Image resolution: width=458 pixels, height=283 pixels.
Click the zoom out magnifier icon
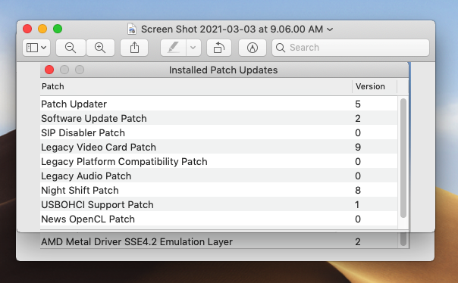pos(71,48)
